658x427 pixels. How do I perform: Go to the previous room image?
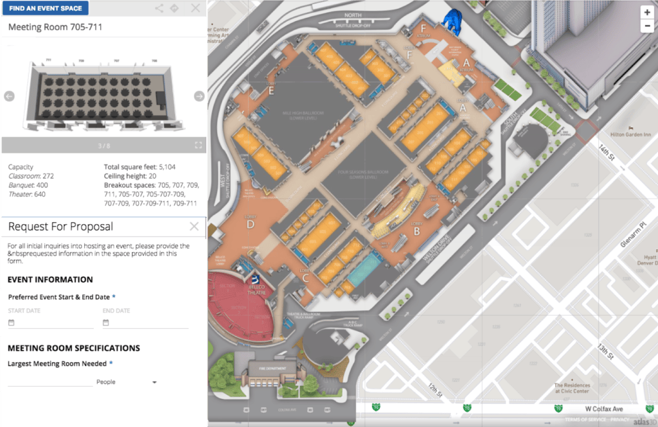coord(9,96)
